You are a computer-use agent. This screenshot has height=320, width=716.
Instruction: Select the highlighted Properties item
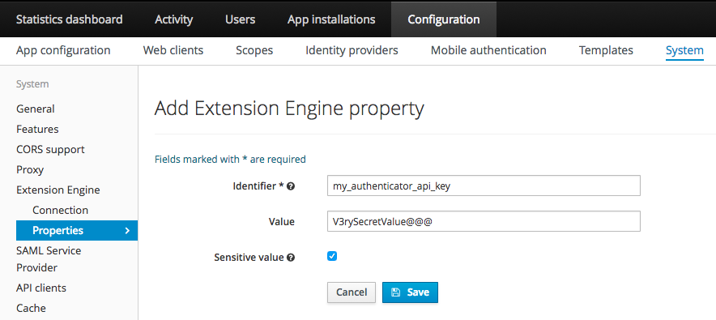(77, 231)
